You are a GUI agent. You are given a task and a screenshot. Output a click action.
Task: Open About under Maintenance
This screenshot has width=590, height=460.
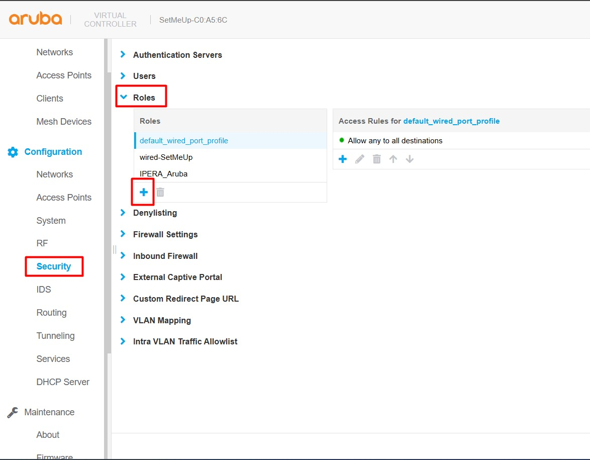48,435
